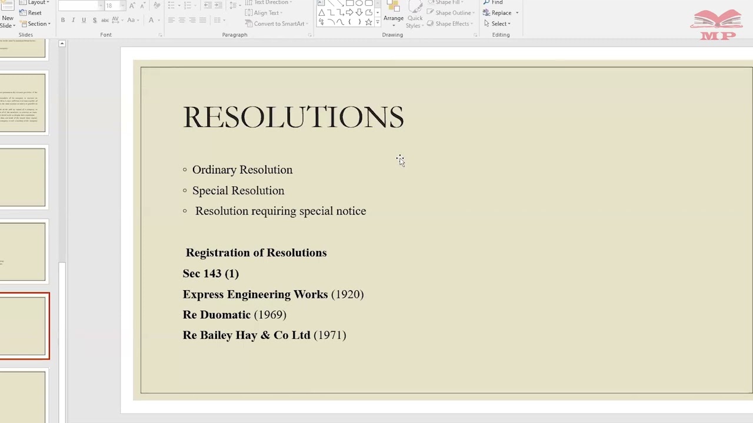Center the paragraph text
Viewport: 753px width, 423px height.
point(182,20)
